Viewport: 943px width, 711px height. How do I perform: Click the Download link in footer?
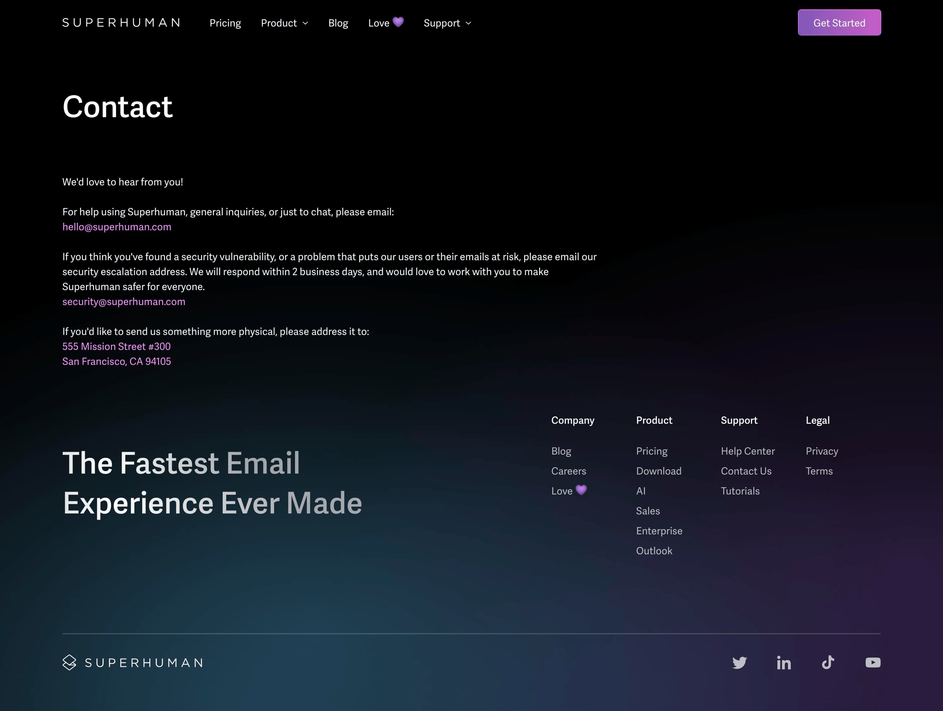tap(659, 471)
